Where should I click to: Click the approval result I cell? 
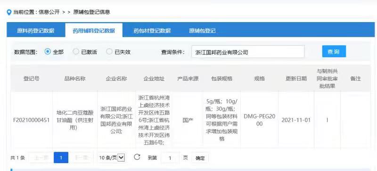327,120
